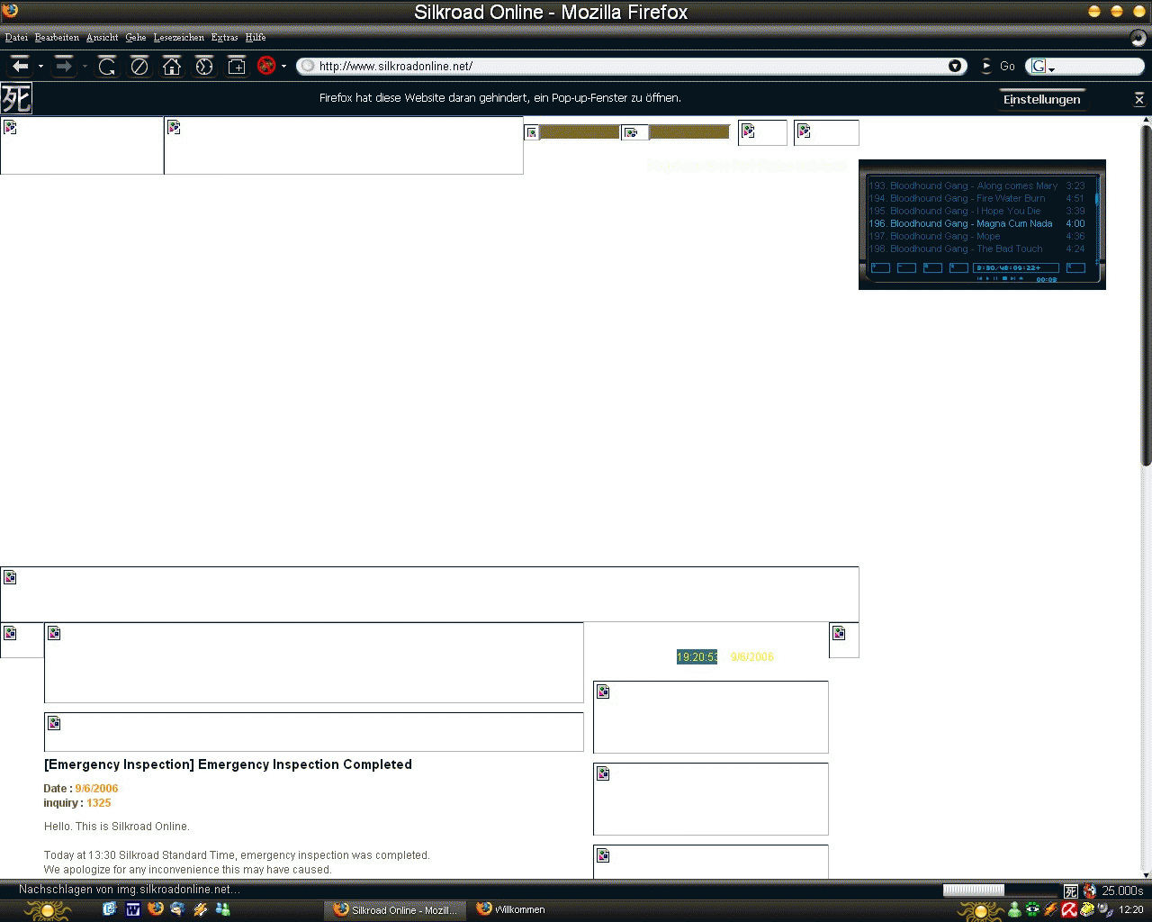Select track 193 Along comes Mary
1152x922 pixels.
pos(976,185)
